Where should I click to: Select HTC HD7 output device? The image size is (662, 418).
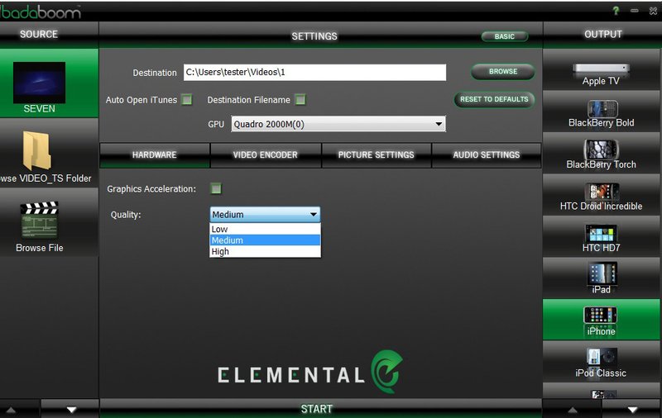(602, 236)
